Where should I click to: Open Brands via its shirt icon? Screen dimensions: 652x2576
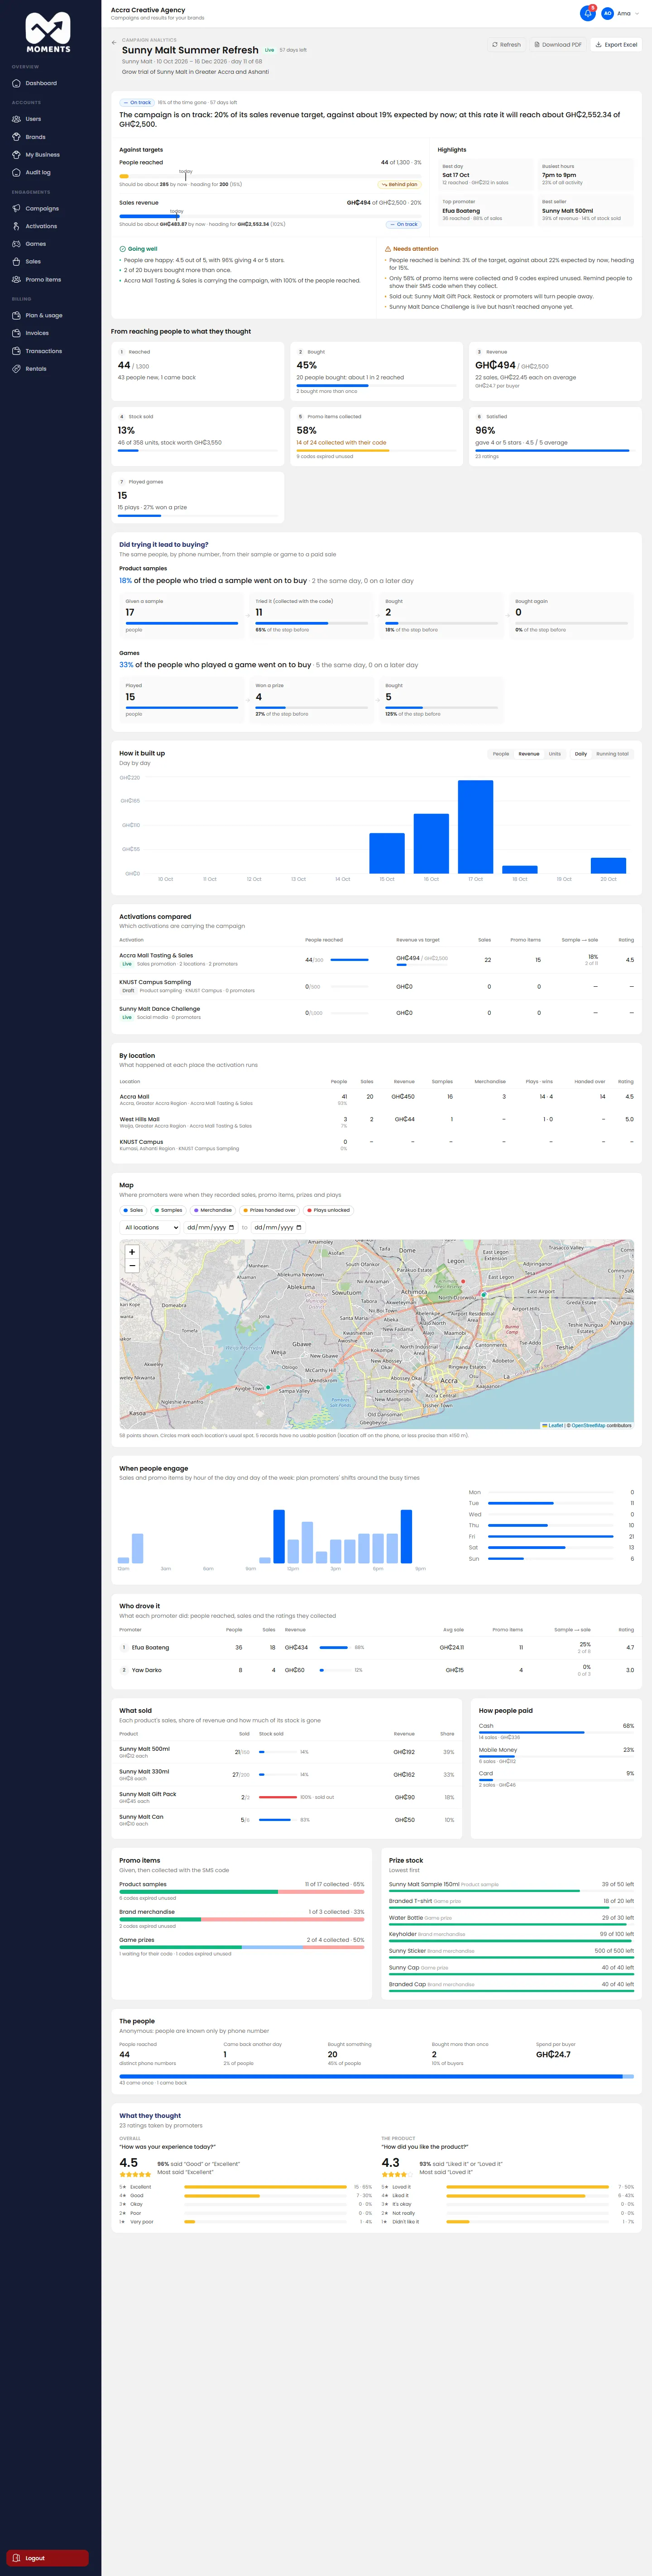[x=16, y=137]
